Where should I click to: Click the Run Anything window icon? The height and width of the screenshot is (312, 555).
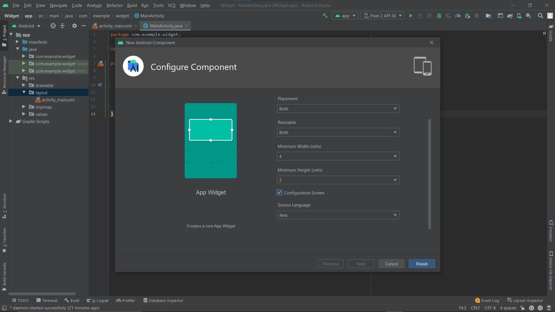(x=500, y=16)
